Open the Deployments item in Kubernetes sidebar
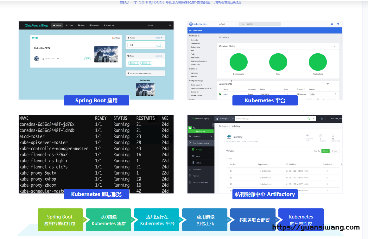368x239 pixels. (x=195, y=47)
